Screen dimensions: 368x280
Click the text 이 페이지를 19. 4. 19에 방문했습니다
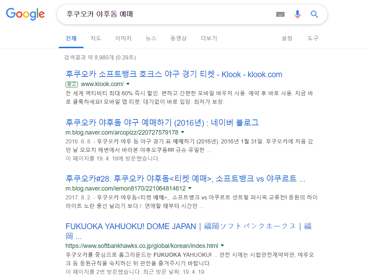(x=113, y=159)
